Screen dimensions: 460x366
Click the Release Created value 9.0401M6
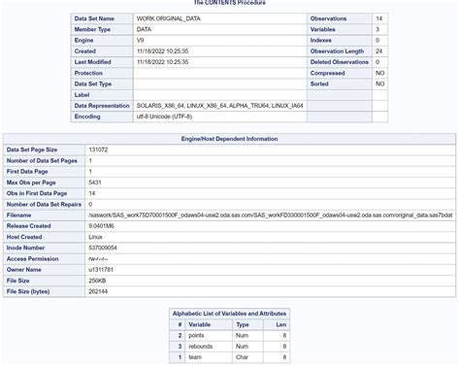(x=101, y=226)
